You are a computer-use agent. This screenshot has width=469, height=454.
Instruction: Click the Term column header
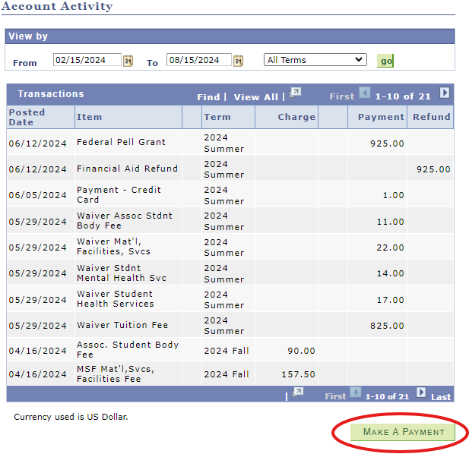[217, 117]
